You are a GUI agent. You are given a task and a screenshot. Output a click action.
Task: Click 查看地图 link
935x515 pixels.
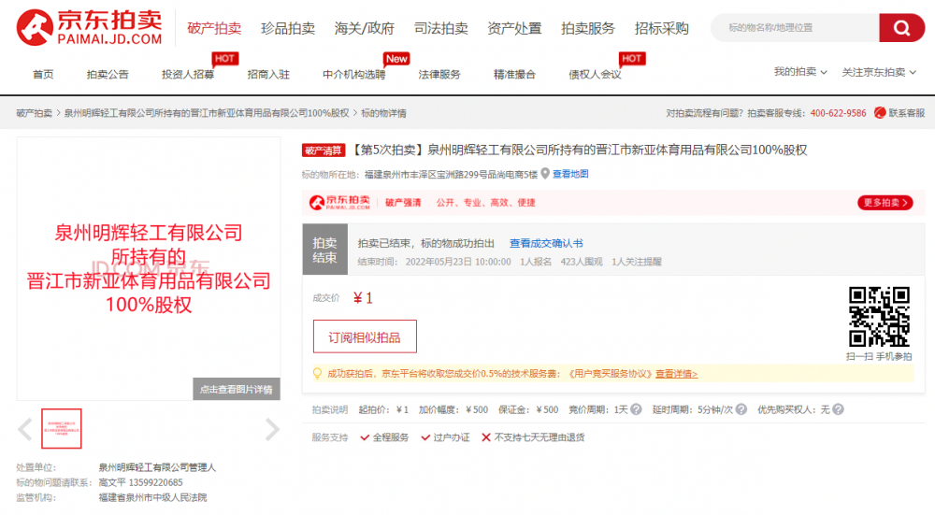tap(570, 174)
